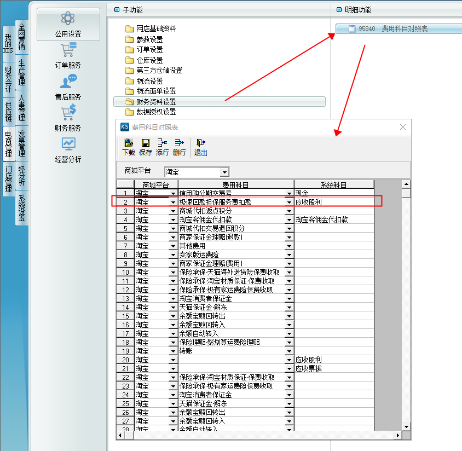
Task: Open the 参数设置 folder
Action: pyautogui.click(x=144, y=39)
